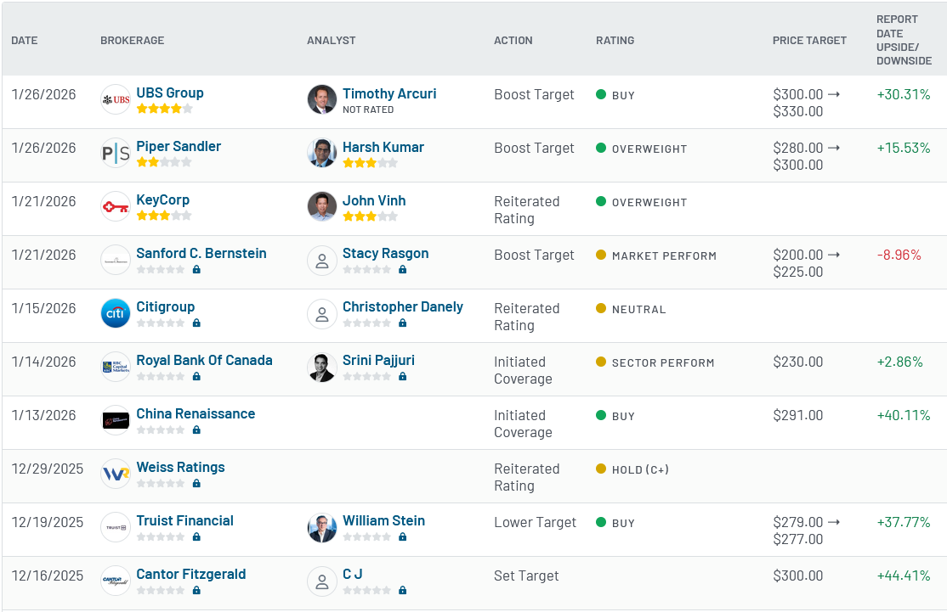Image resolution: width=947 pixels, height=612 pixels.
Task: Open the Weiss Ratings link
Action: coord(180,468)
